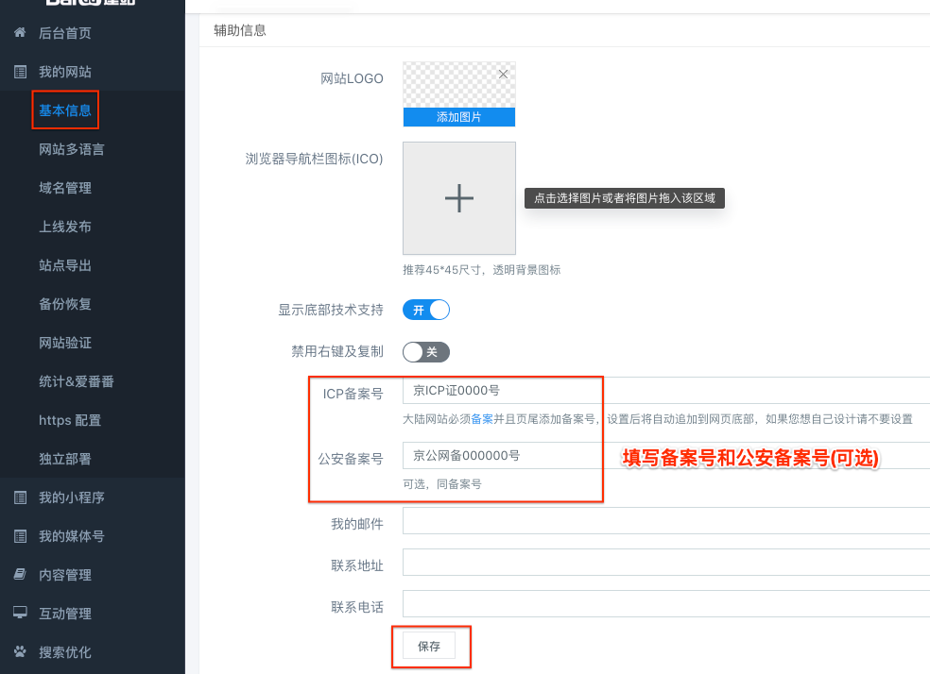The width and height of the screenshot is (930, 674).
Task: Click the book icon beside 内容管理
Action: (20, 575)
